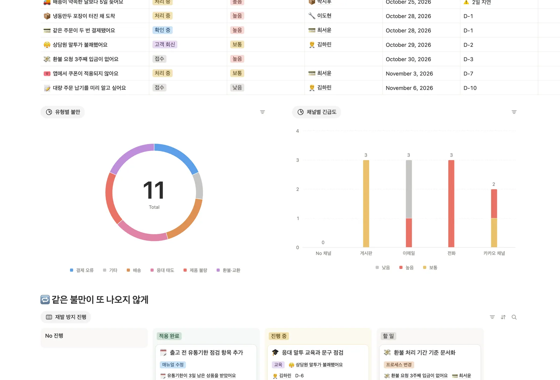Click 확인 중 status tag
This screenshot has width=560, height=380.
[162, 30]
